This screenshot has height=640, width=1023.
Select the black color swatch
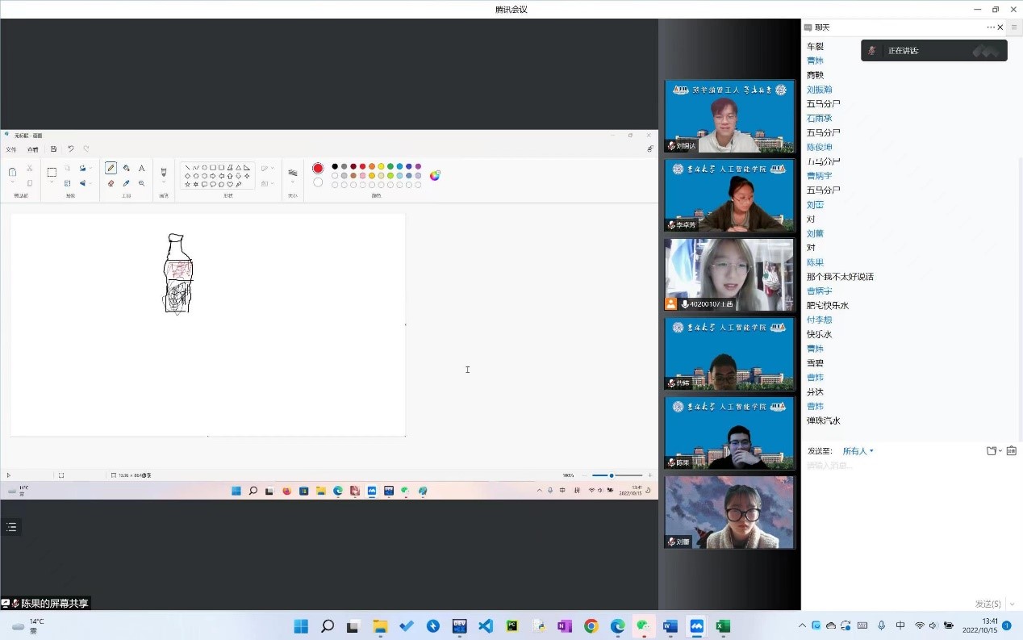coord(335,166)
